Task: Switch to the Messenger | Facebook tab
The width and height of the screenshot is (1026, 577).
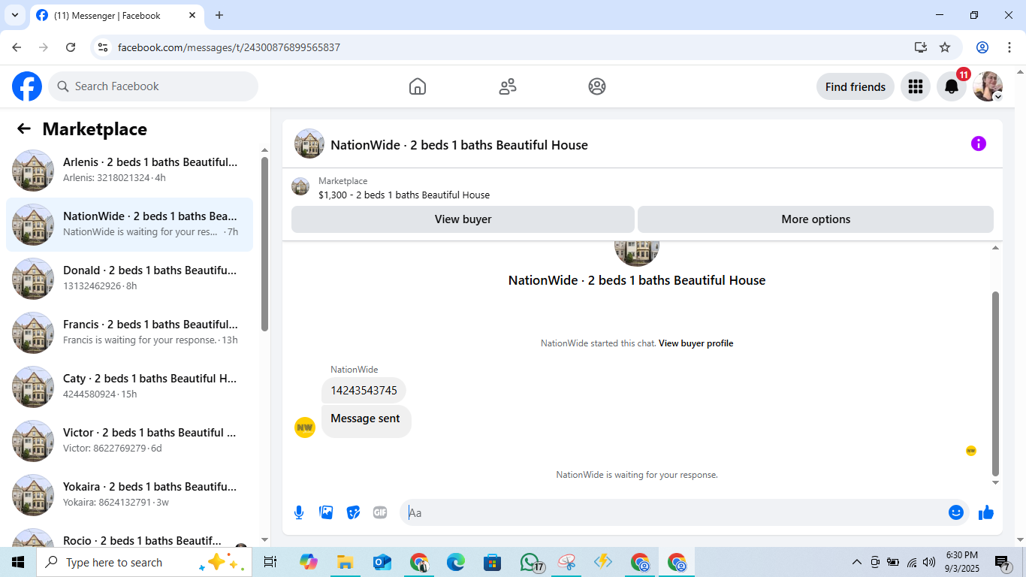Action: (x=116, y=16)
